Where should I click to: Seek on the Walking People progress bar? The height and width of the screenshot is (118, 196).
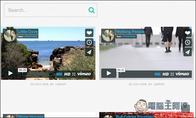[x=137, y=74]
